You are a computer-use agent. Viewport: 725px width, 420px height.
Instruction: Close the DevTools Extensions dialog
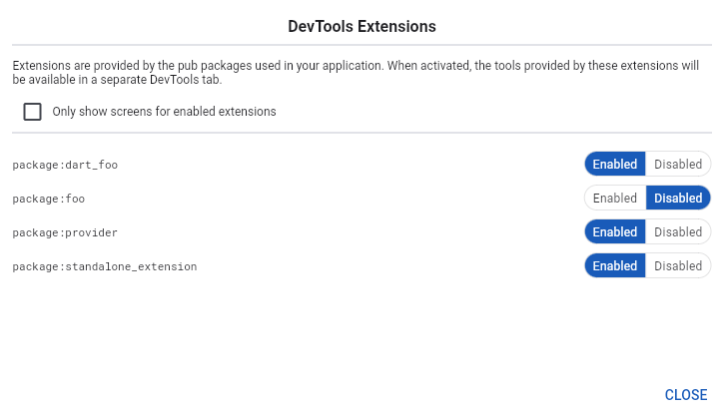click(686, 395)
